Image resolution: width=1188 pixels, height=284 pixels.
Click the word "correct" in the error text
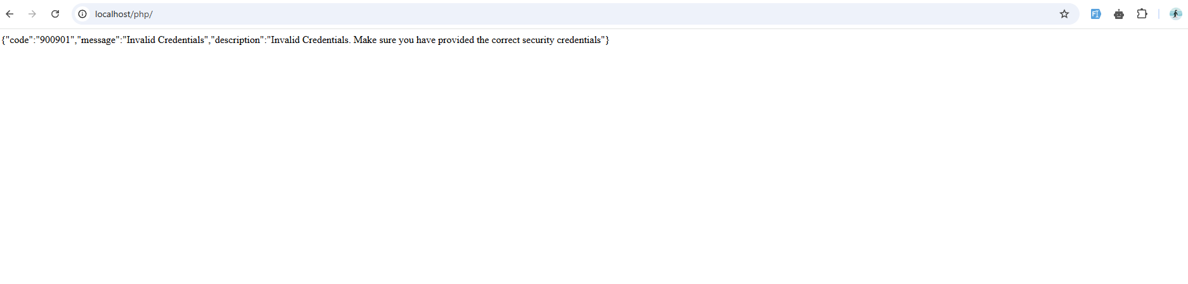(505, 40)
